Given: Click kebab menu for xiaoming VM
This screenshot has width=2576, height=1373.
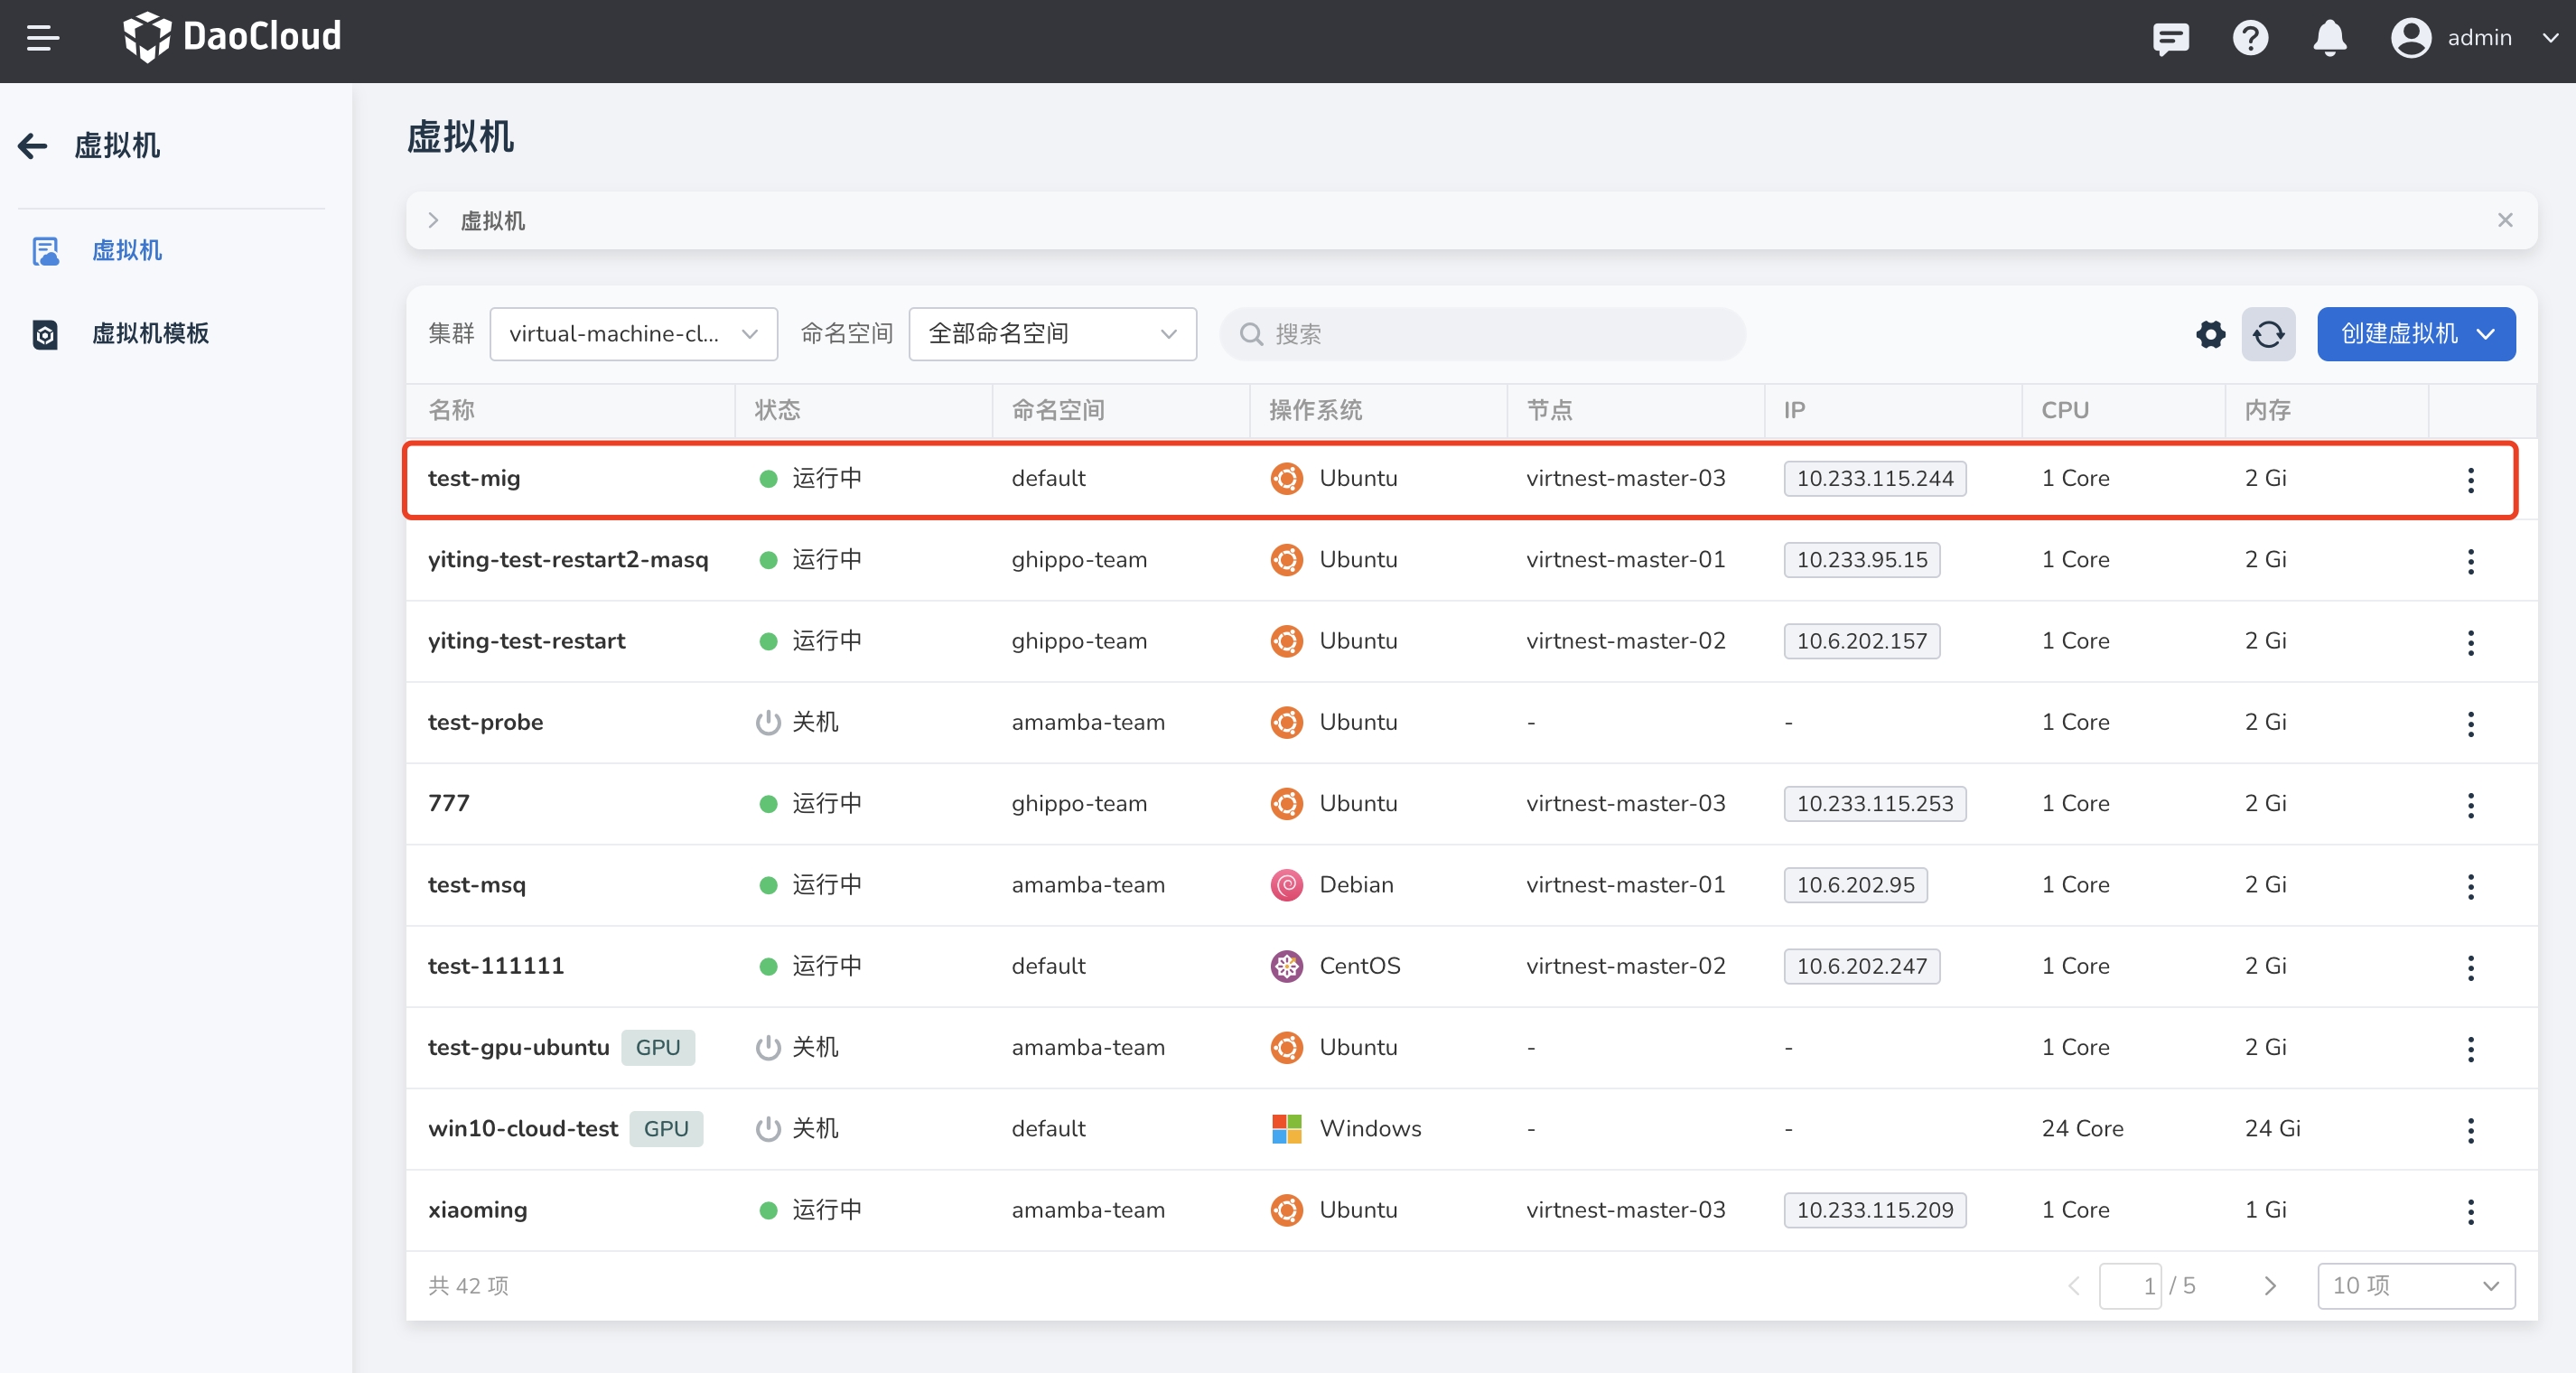Looking at the screenshot, I should [2470, 1211].
